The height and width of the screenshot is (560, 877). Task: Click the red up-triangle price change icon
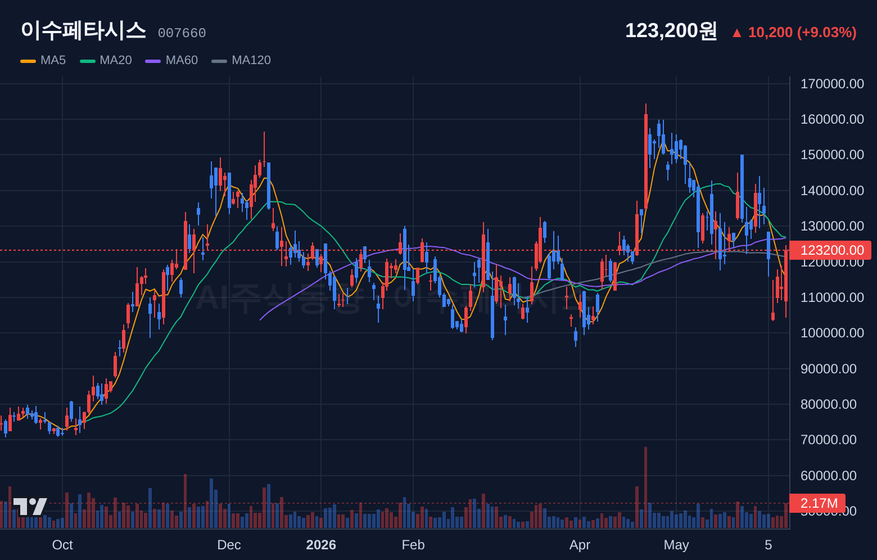pos(736,33)
